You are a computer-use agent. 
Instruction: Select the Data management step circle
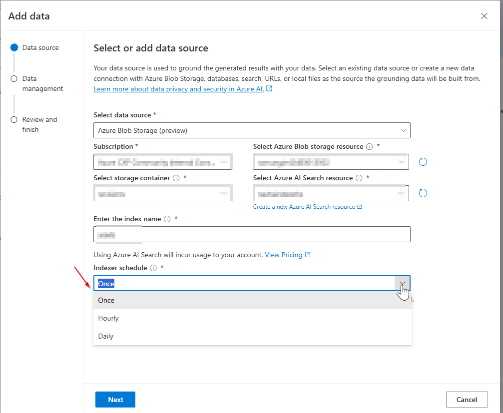coord(14,78)
